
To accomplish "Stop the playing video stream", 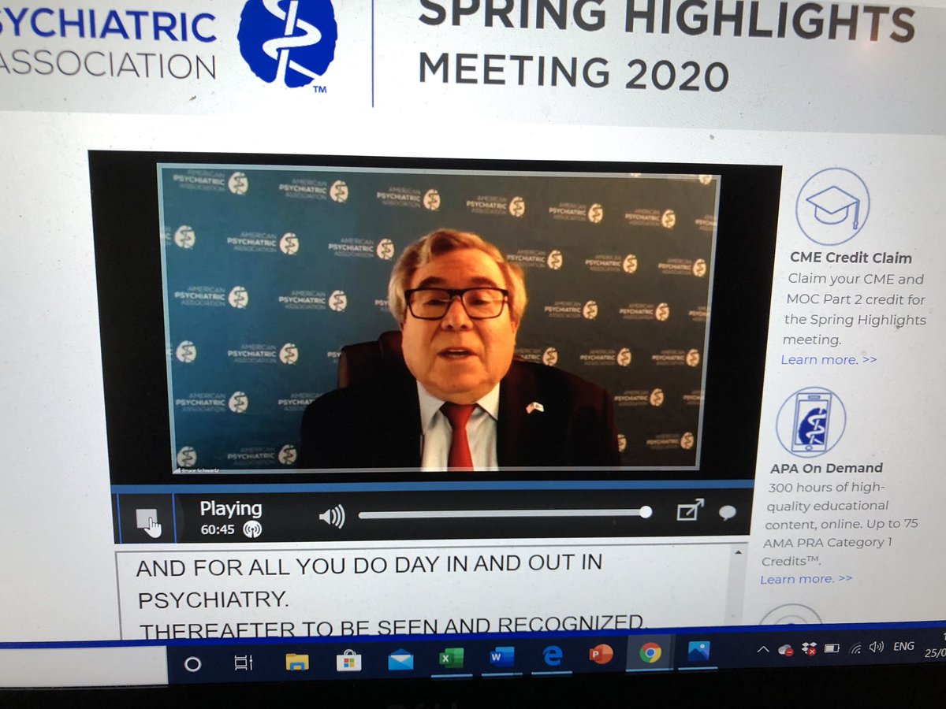I will (x=147, y=519).
